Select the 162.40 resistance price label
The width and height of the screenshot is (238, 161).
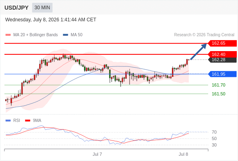click(x=222, y=54)
